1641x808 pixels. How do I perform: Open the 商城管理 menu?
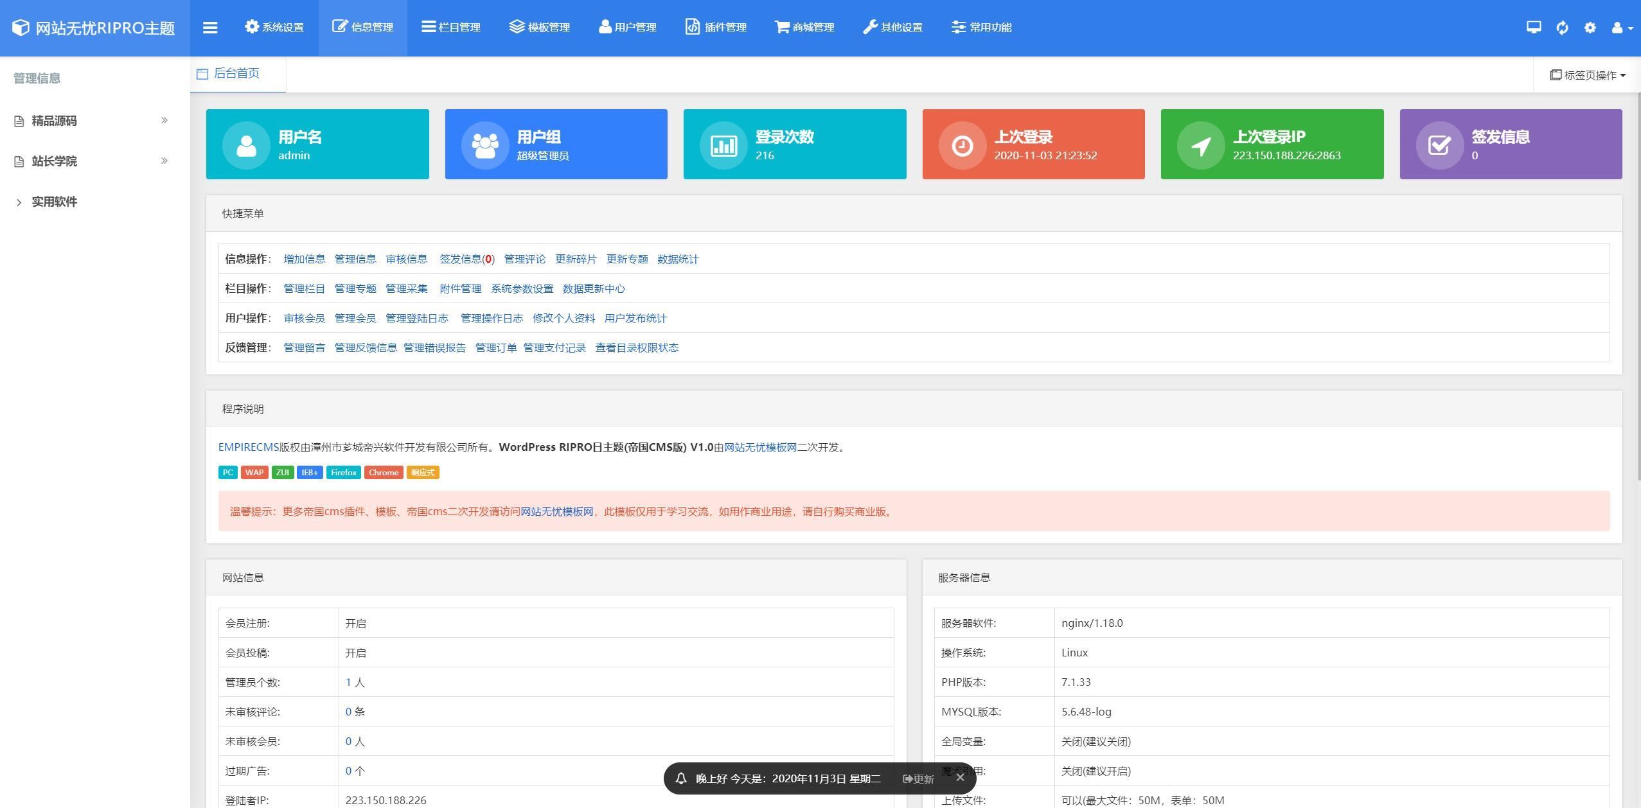(804, 28)
